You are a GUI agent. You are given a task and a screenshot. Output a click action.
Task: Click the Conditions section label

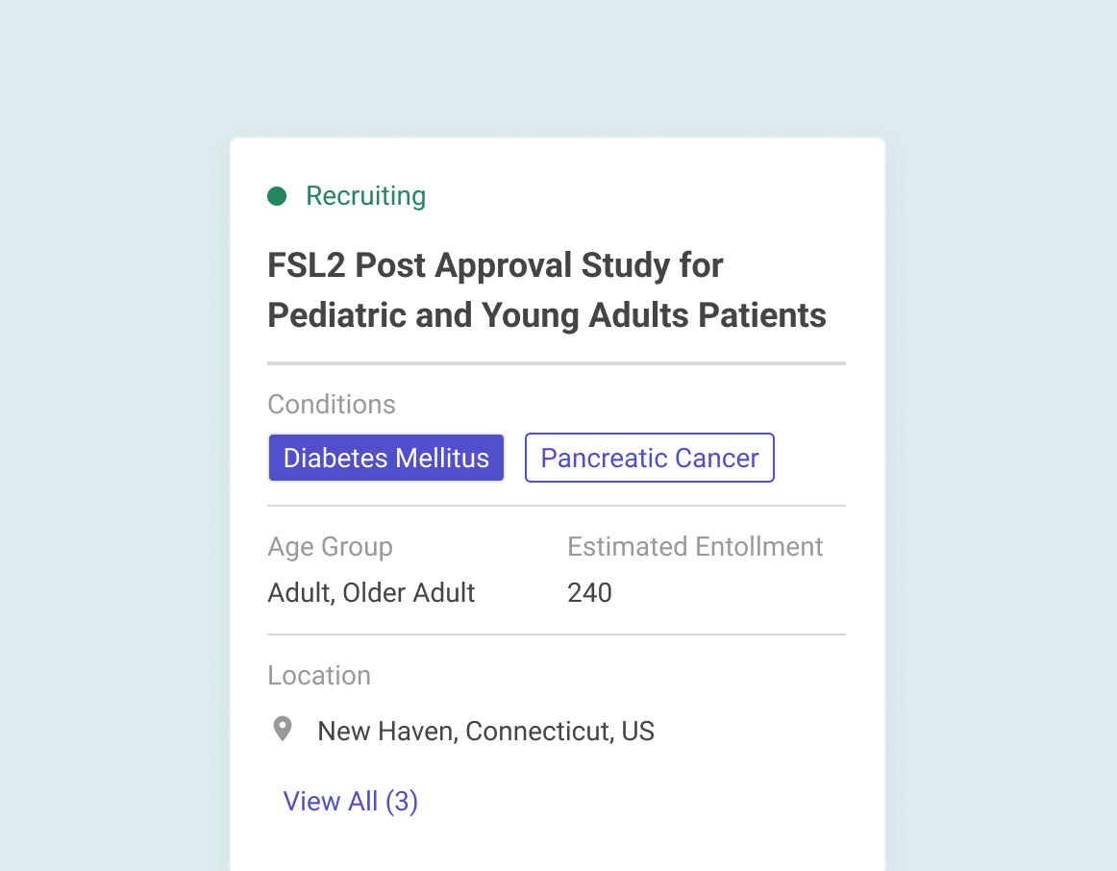[x=332, y=405]
